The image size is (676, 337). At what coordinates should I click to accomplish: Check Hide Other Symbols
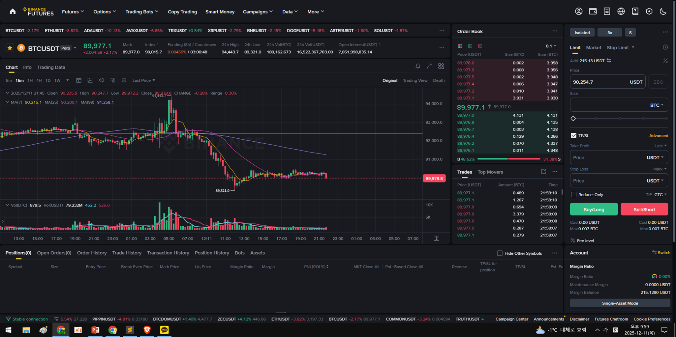tap(500, 253)
